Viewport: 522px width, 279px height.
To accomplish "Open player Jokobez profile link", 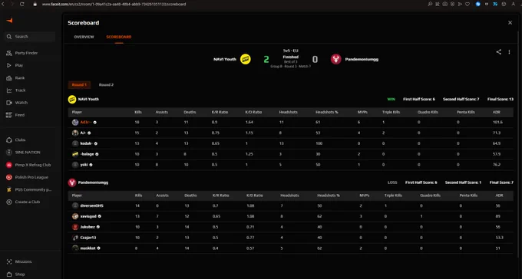I will [x=88, y=227].
